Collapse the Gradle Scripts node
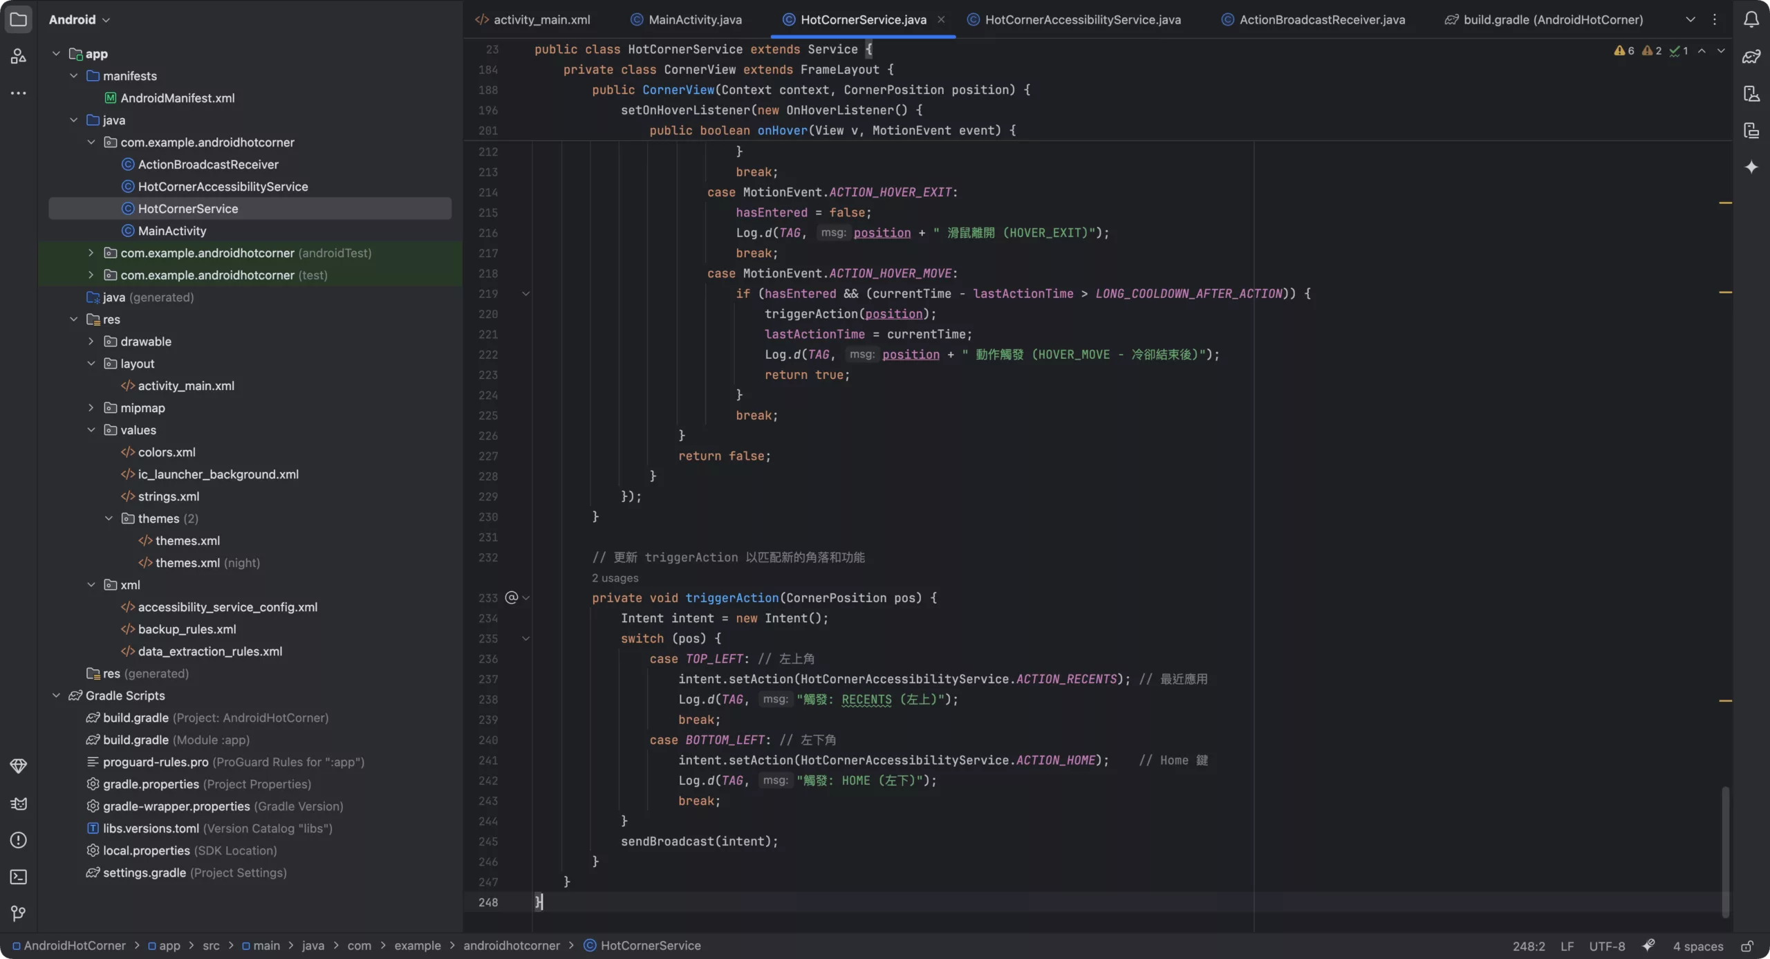 (56, 695)
